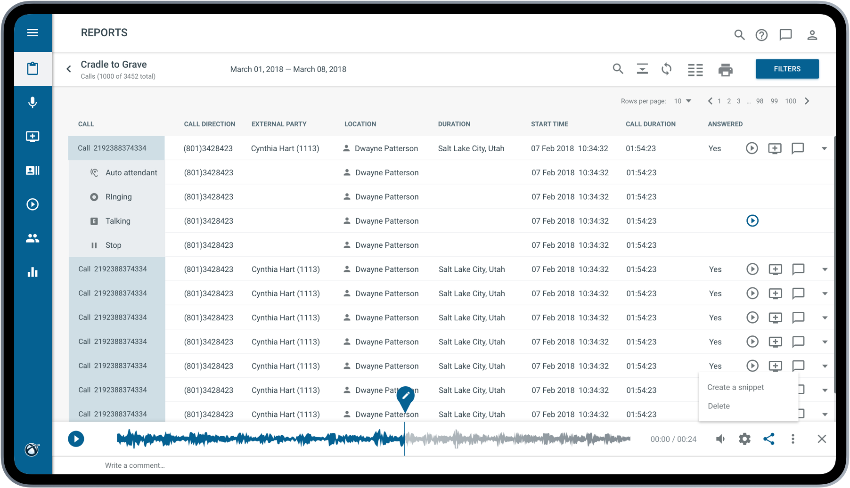Go to page 100

(791, 101)
